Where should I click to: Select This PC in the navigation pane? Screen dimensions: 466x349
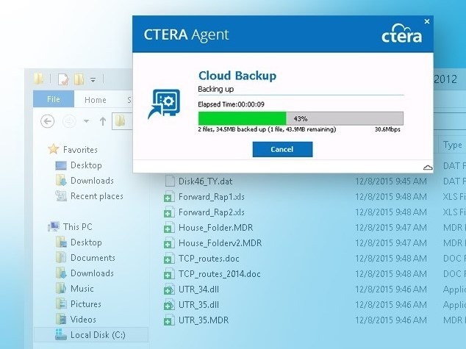[78, 226]
